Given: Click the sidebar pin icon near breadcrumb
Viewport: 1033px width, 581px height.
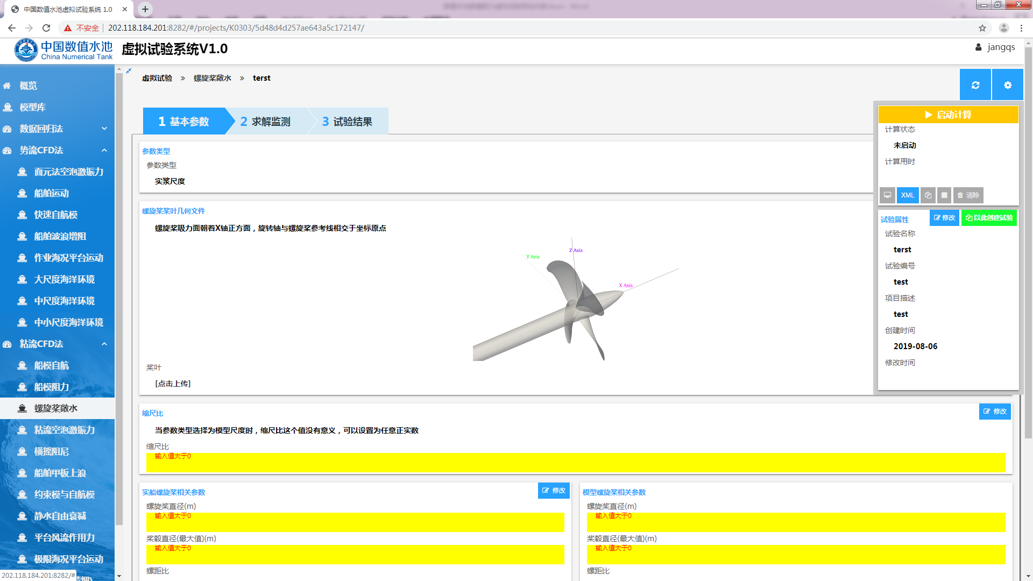Looking at the screenshot, I should click(x=129, y=71).
